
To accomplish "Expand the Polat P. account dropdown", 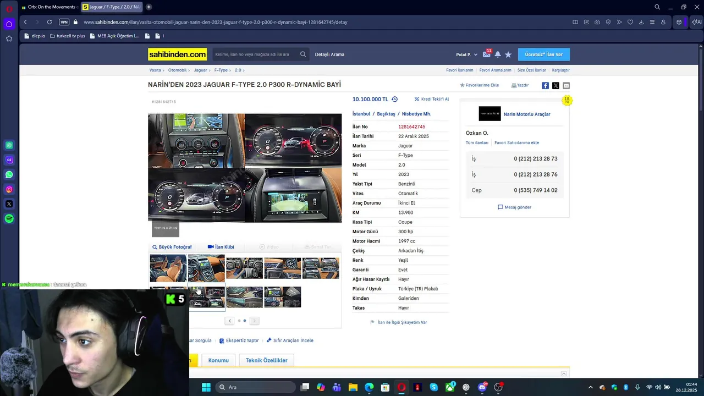I will pyautogui.click(x=467, y=54).
